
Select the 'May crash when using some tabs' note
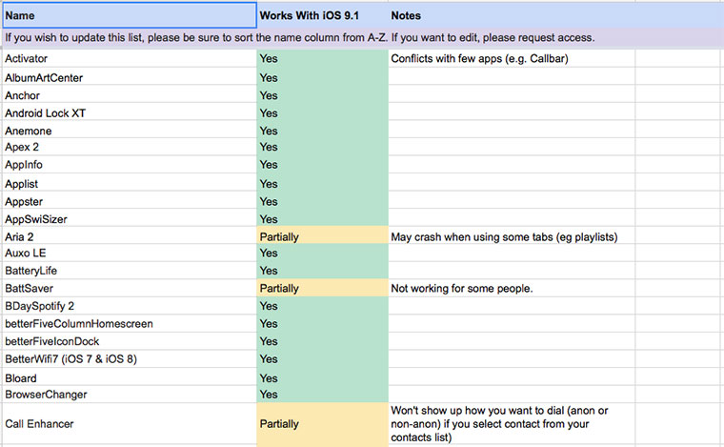click(512, 235)
